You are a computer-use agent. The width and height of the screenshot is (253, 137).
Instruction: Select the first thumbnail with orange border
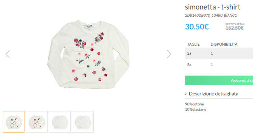point(13,122)
